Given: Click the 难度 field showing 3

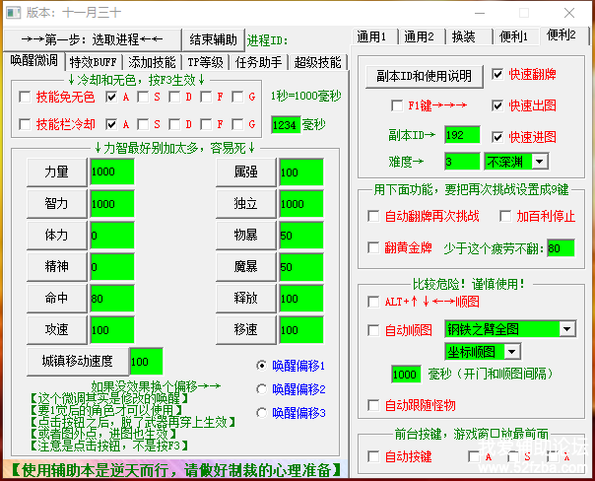Looking at the screenshot, I should click(463, 162).
